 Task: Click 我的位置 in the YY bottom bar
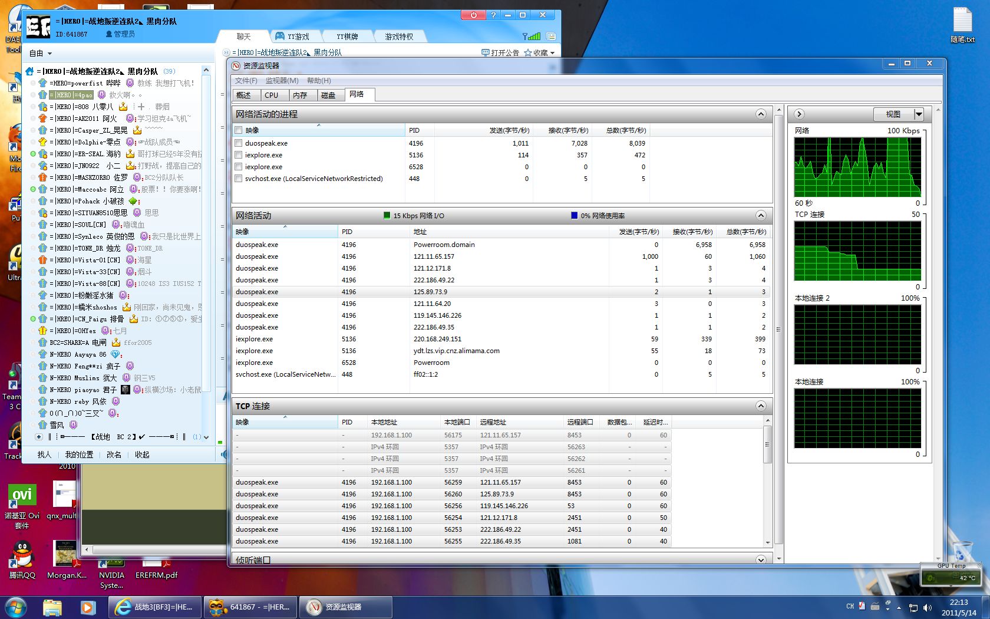79,455
